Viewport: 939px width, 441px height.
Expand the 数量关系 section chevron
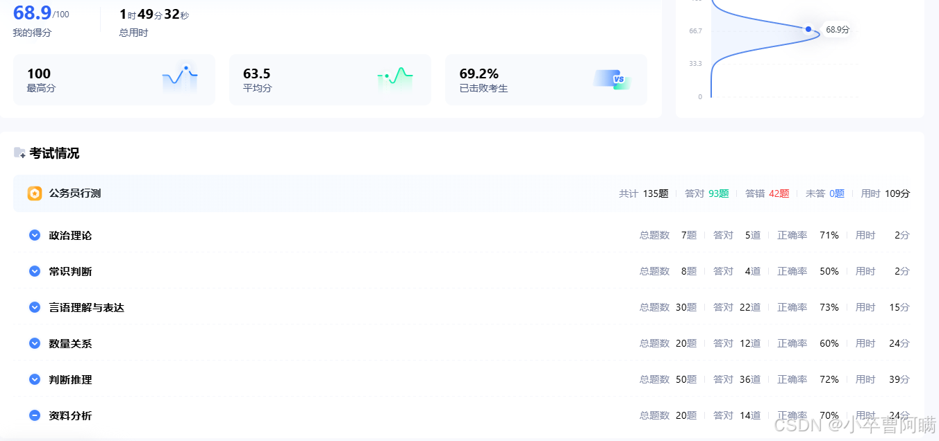pos(35,343)
